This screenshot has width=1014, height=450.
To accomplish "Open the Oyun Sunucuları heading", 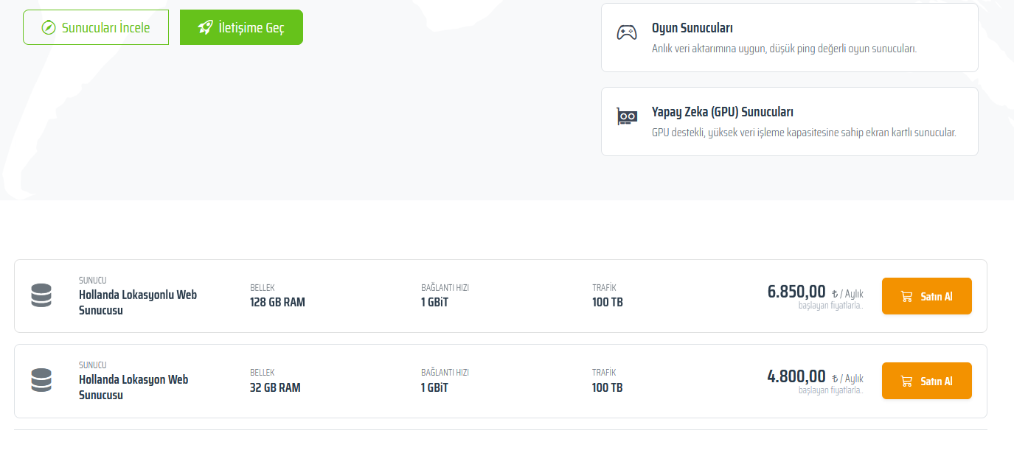I will (x=692, y=28).
